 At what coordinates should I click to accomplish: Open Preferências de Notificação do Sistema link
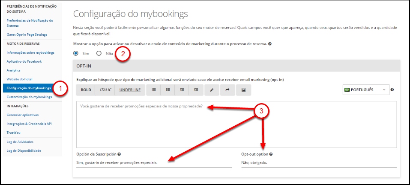[x=30, y=23]
